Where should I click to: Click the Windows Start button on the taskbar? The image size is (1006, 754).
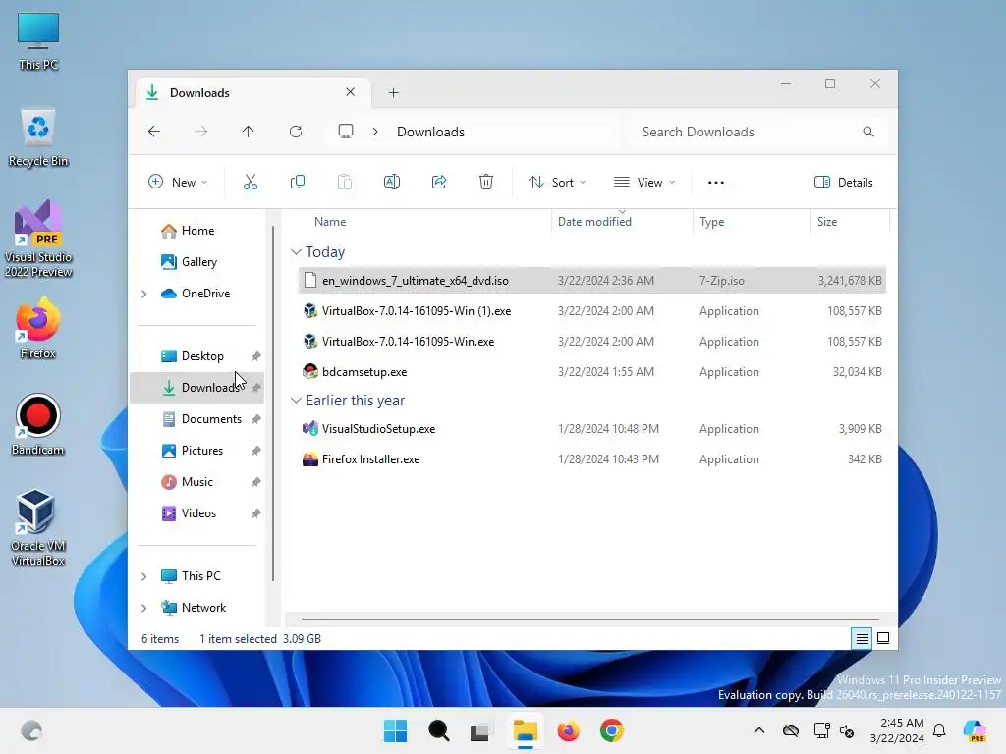395,730
